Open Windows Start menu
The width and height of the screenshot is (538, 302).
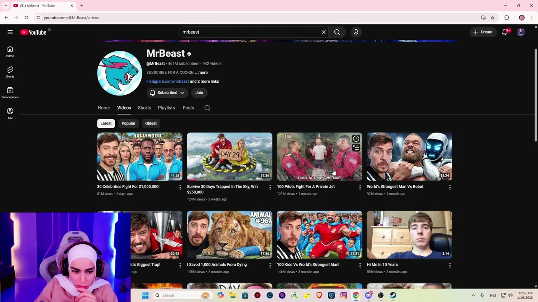145,295
